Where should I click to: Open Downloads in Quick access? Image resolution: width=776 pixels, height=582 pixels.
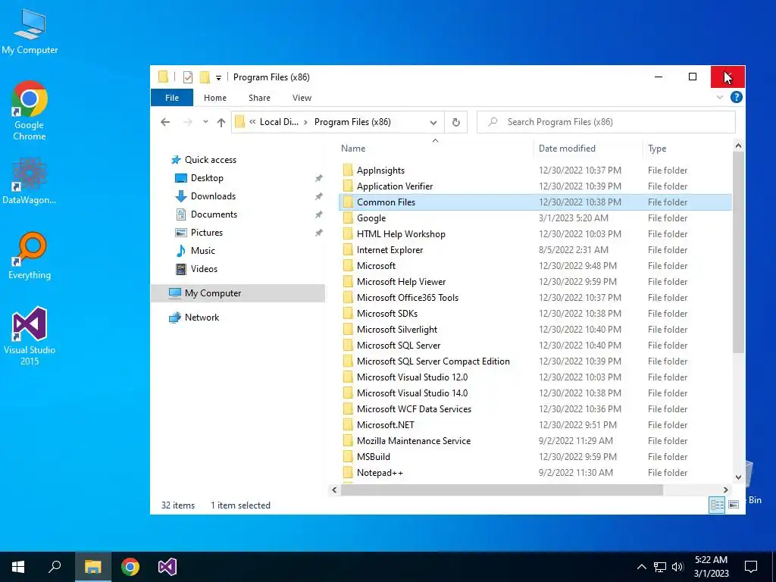click(213, 196)
